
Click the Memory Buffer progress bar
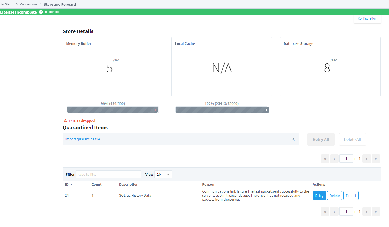[113, 110]
